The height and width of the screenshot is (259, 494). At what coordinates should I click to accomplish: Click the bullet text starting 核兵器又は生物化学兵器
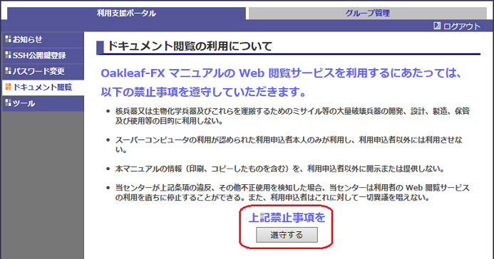[292, 116]
